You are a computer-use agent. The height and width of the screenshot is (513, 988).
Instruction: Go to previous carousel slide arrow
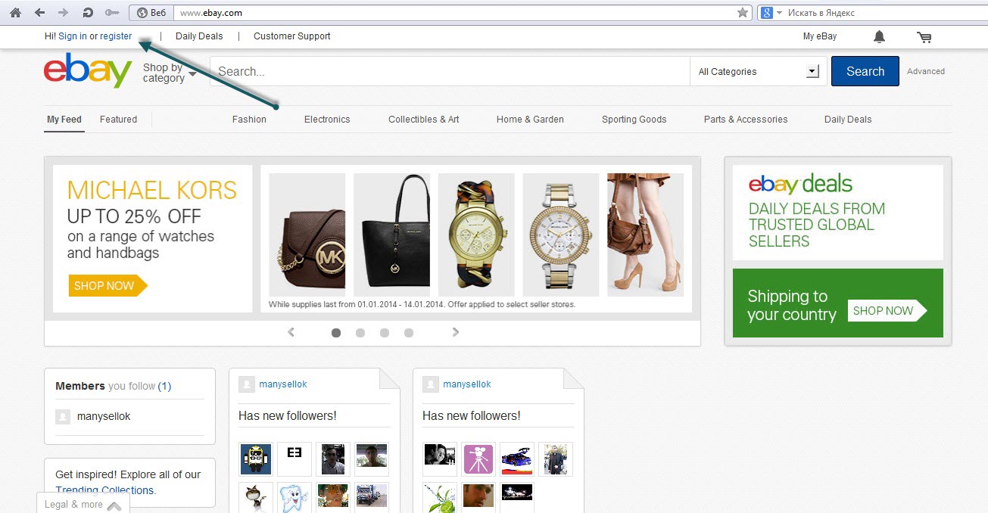291,332
